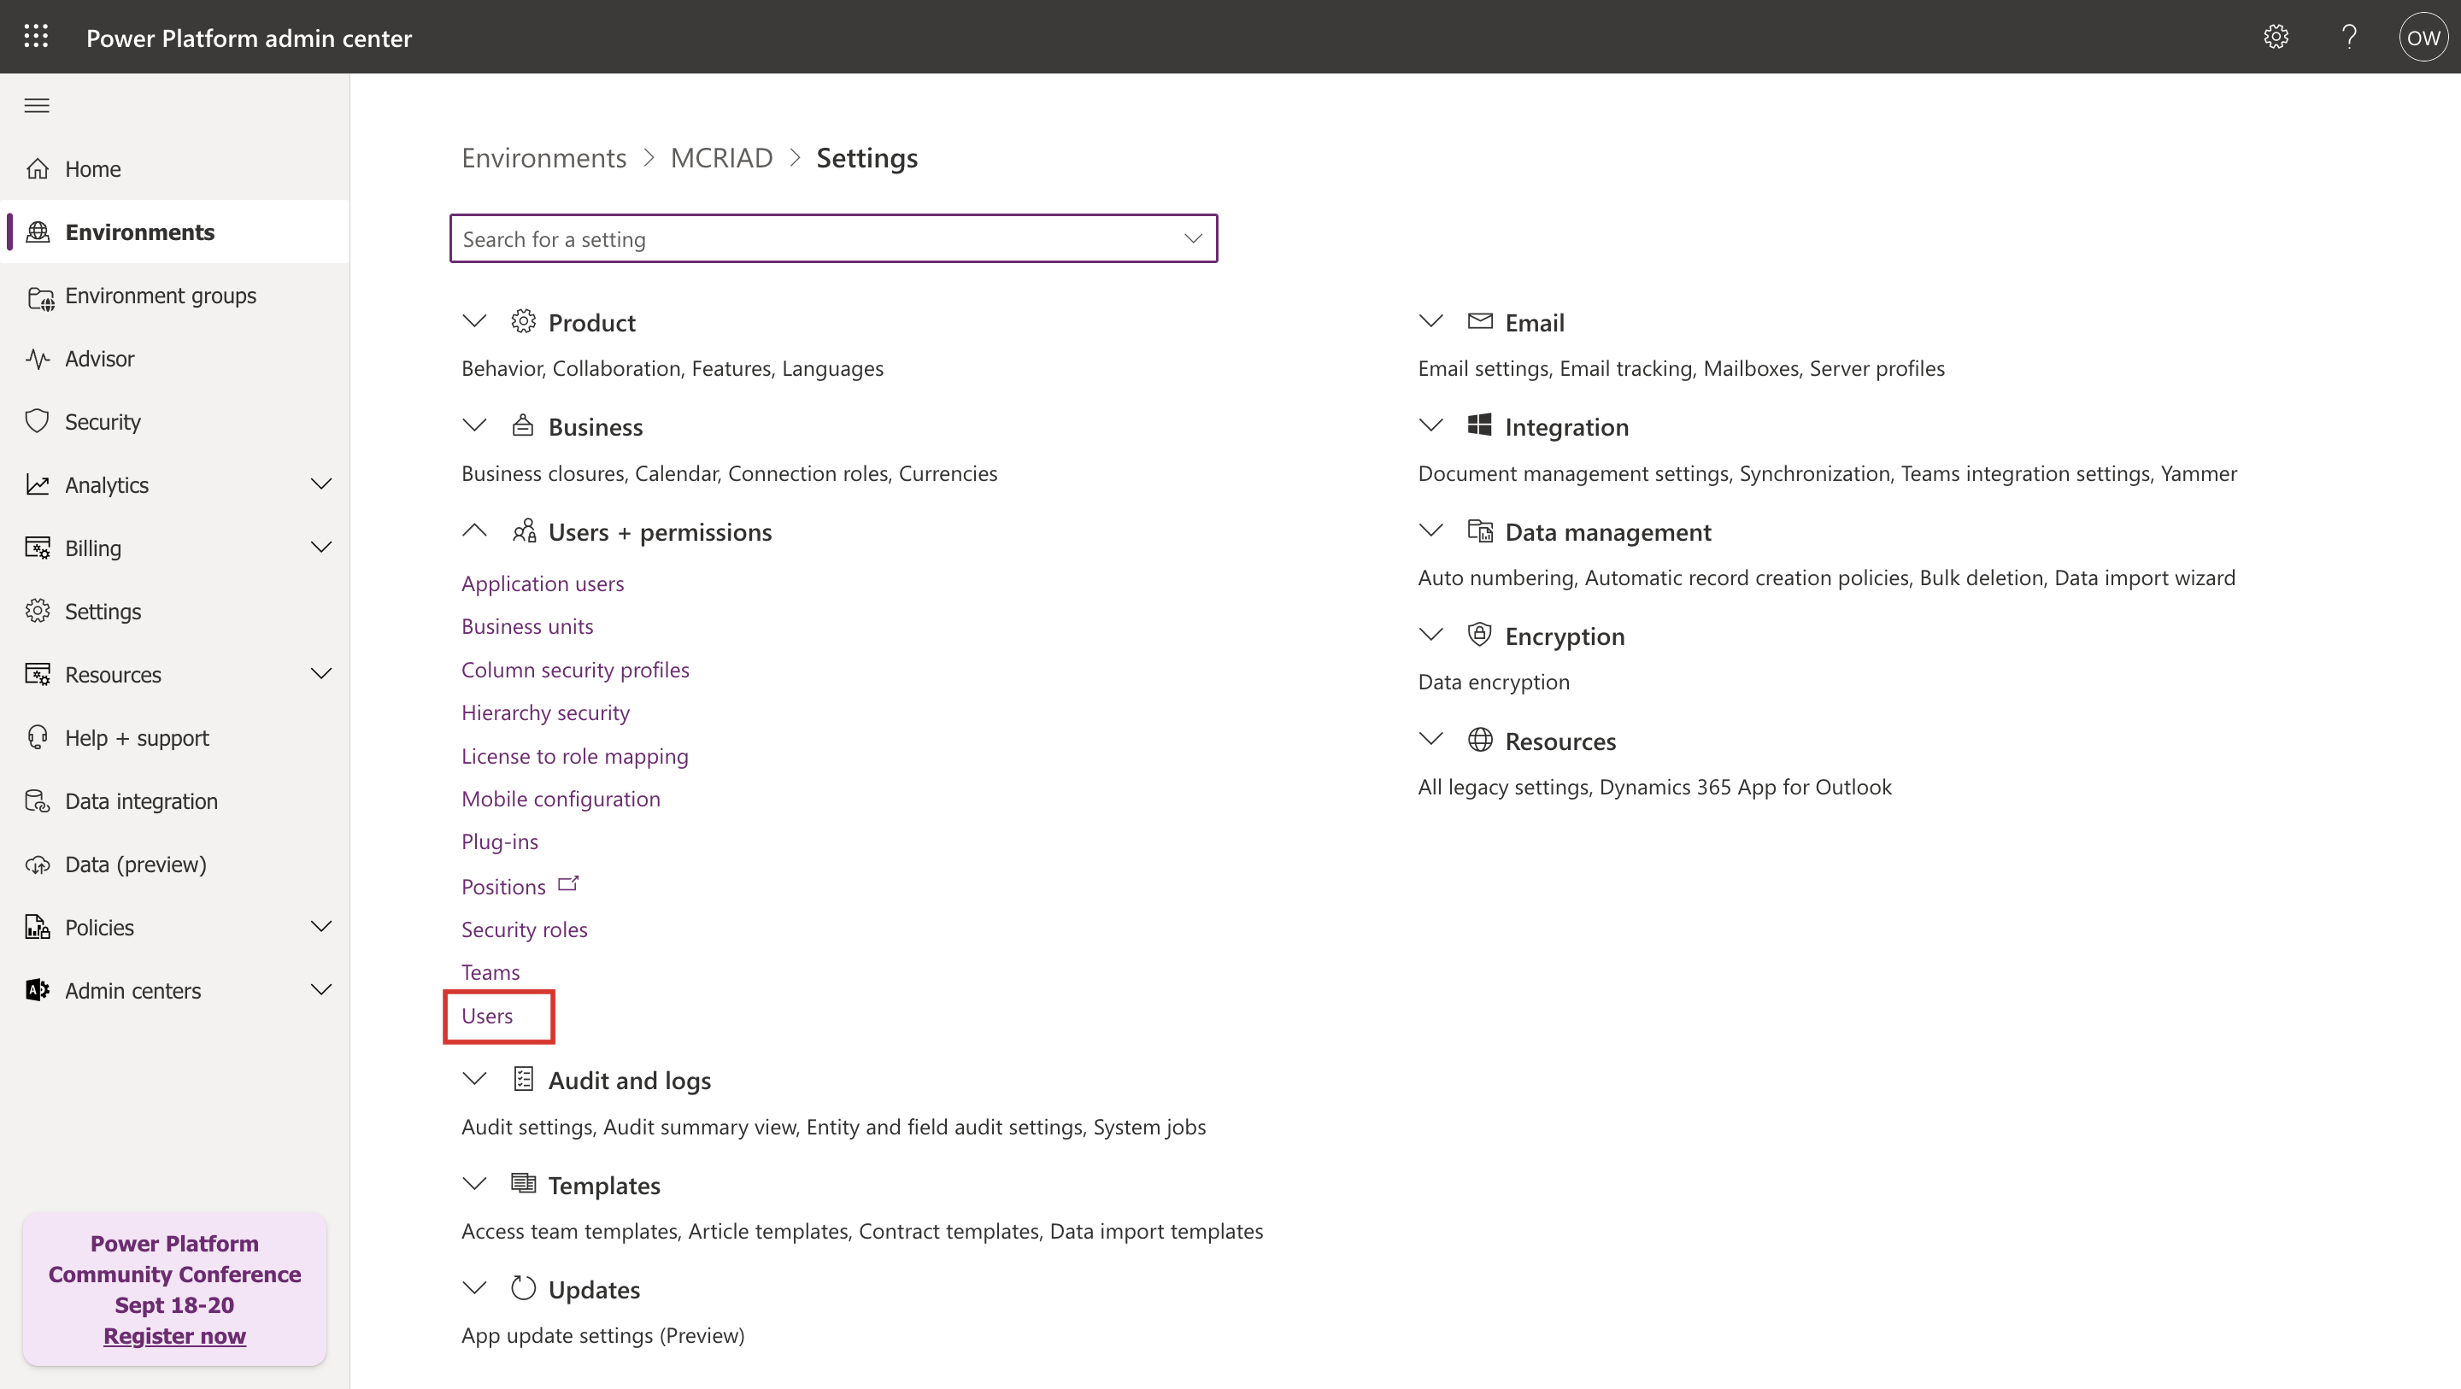Click the Billing icon in the sidebar
Viewport: 2461px width, 1389px height.
coord(38,548)
